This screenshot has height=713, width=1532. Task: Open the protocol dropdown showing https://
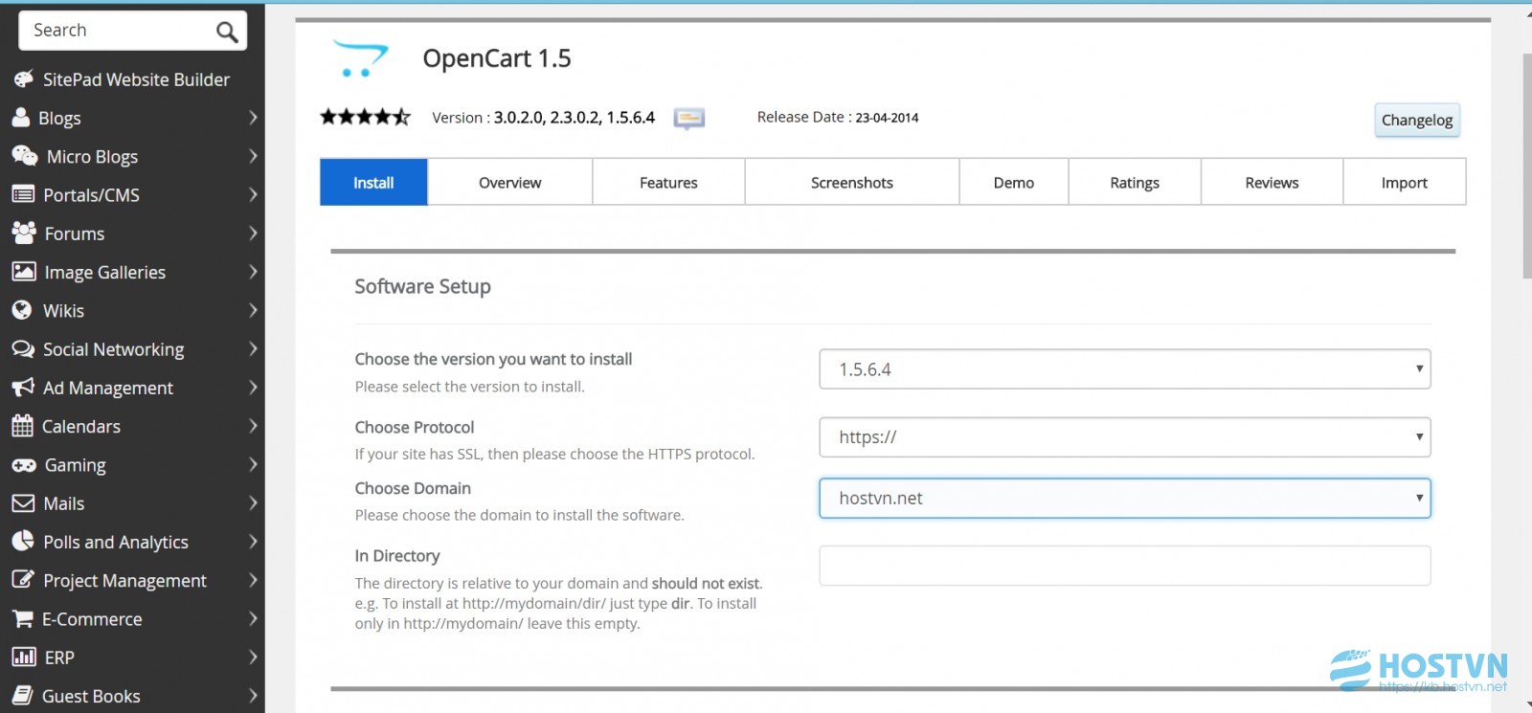click(x=1125, y=437)
